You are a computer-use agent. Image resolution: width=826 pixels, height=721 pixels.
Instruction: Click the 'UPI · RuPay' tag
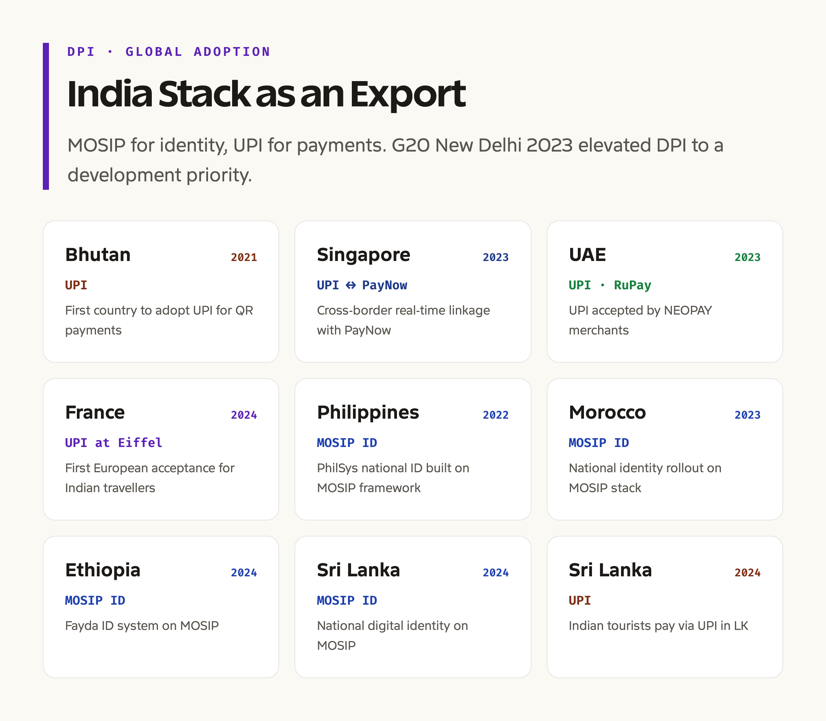[x=610, y=285]
